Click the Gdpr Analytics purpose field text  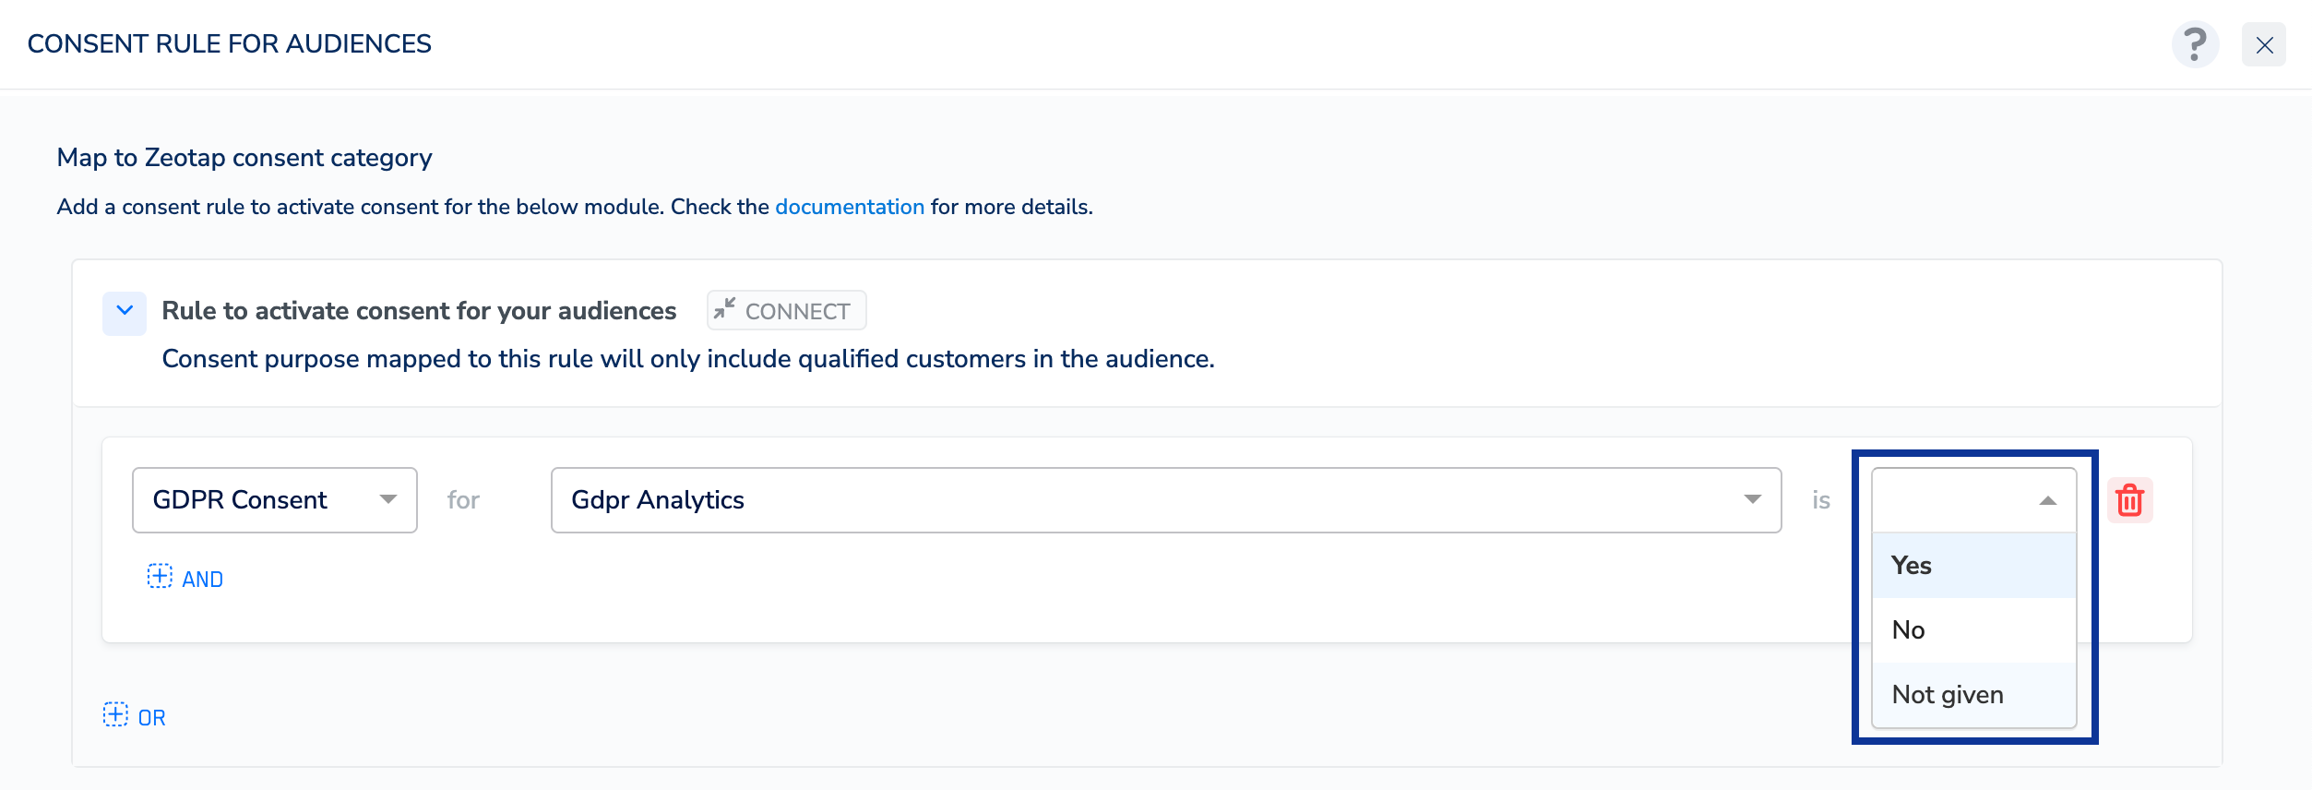coord(658,500)
